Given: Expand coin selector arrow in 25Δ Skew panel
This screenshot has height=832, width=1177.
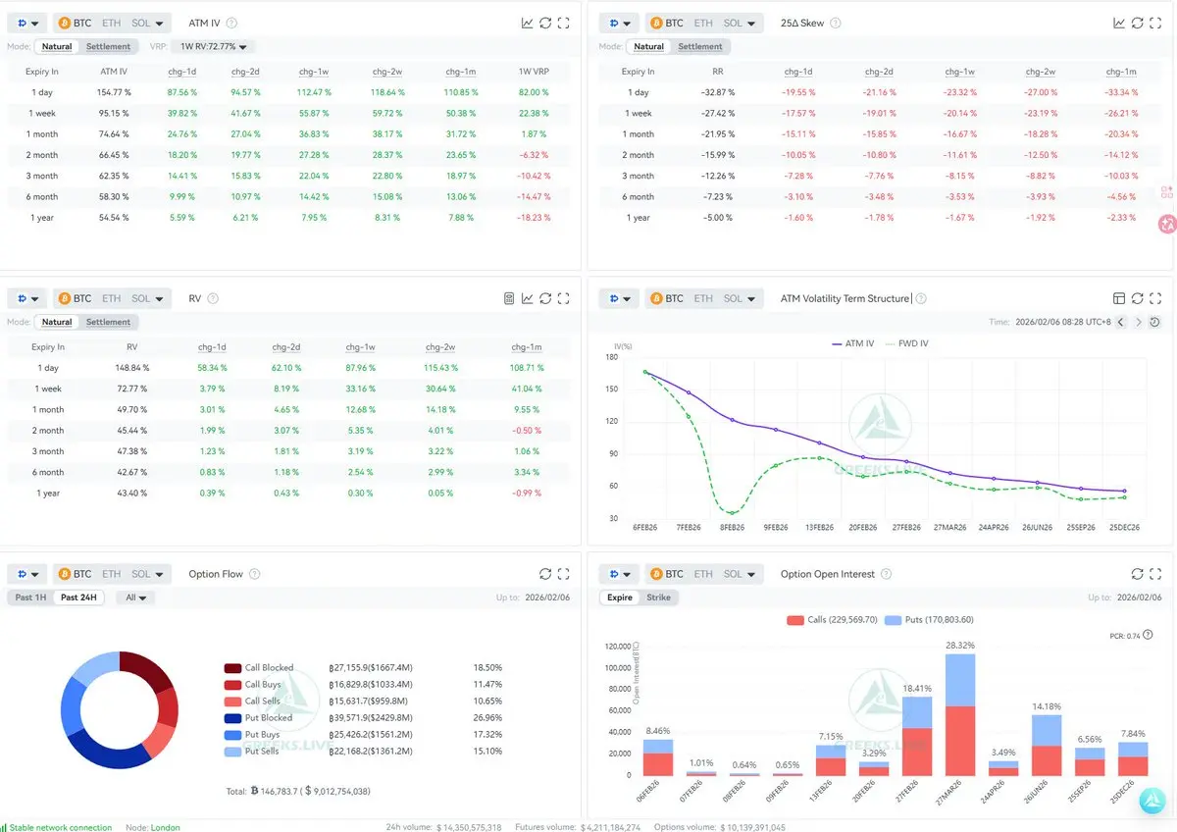Looking at the screenshot, I should 752,23.
